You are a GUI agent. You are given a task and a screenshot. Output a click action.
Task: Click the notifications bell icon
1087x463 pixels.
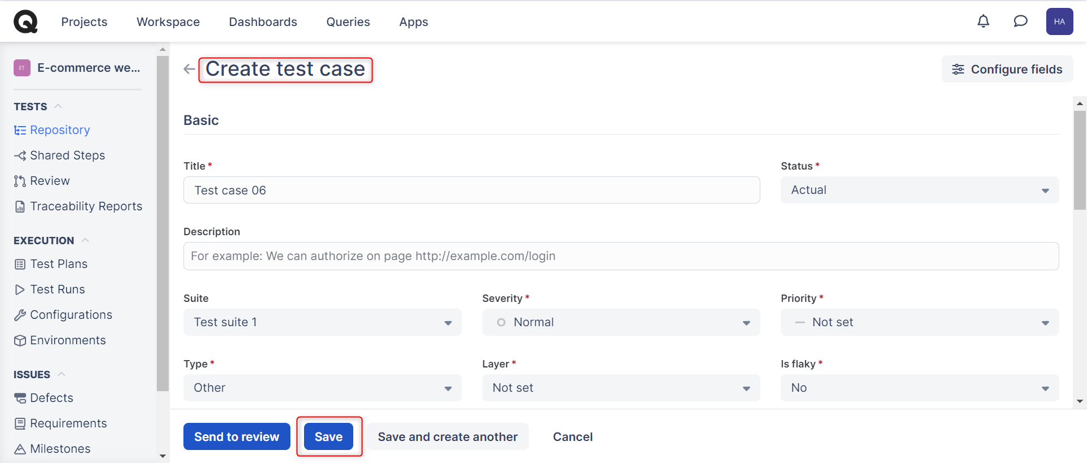click(x=983, y=21)
